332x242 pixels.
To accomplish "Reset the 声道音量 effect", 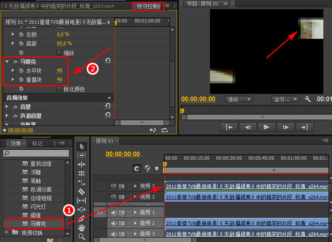I will click(108, 115).
